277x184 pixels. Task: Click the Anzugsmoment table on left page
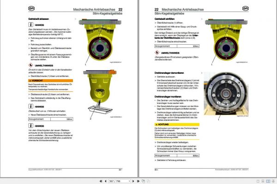50,119
